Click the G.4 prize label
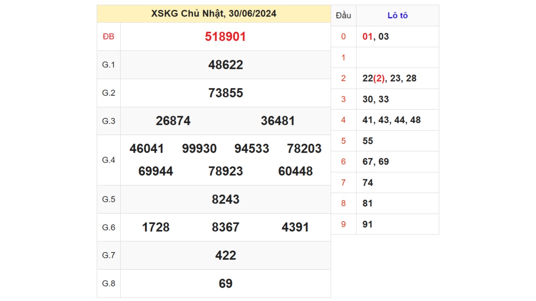Viewport: 536px width, 301px height. pos(108,160)
